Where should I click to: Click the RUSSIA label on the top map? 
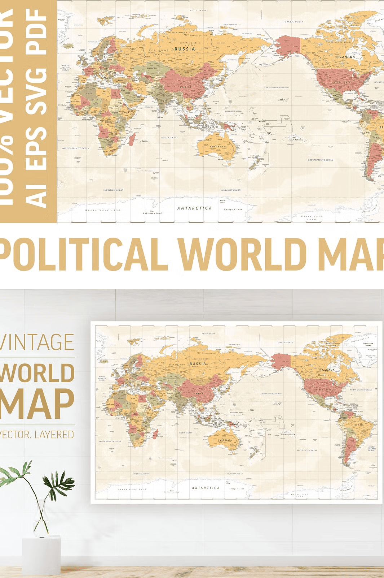tap(185, 49)
